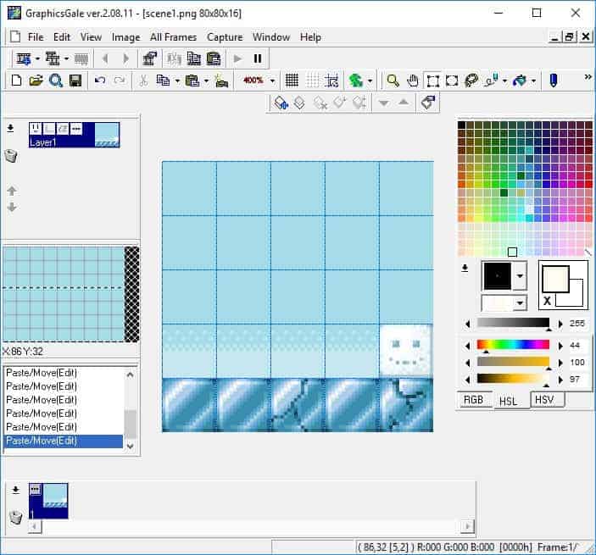The height and width of the screenshot is (555, 596).
Task: Select the Hand pan tool
Action: coord(412,80)
